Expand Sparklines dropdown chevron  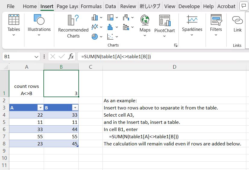click(192, 35)
